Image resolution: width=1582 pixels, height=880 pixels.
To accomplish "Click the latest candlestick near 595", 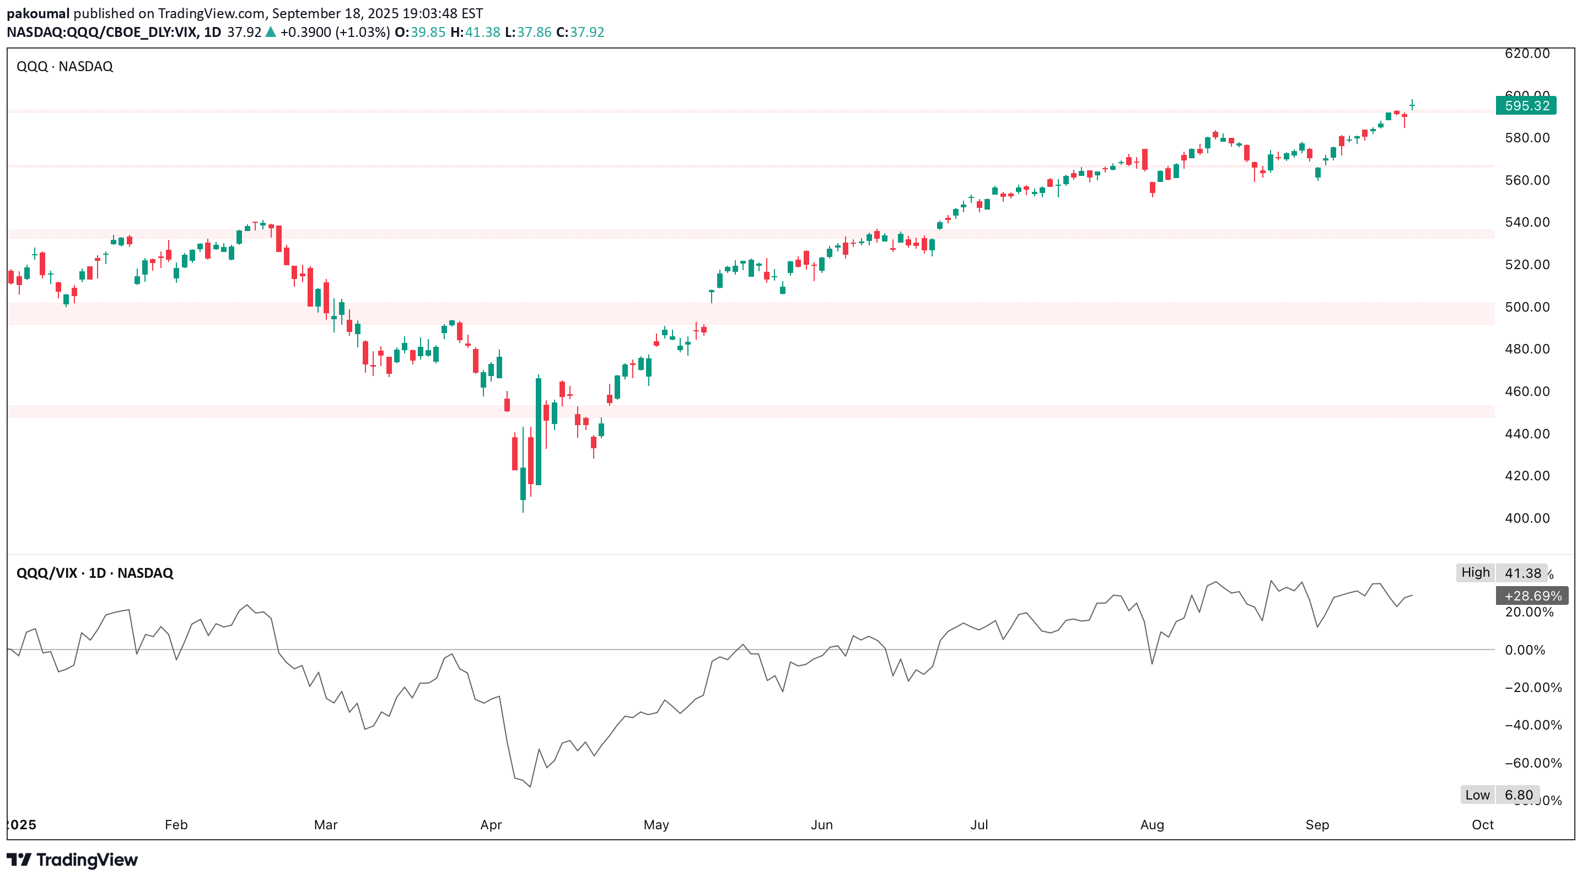I will tap(1412, 105).
